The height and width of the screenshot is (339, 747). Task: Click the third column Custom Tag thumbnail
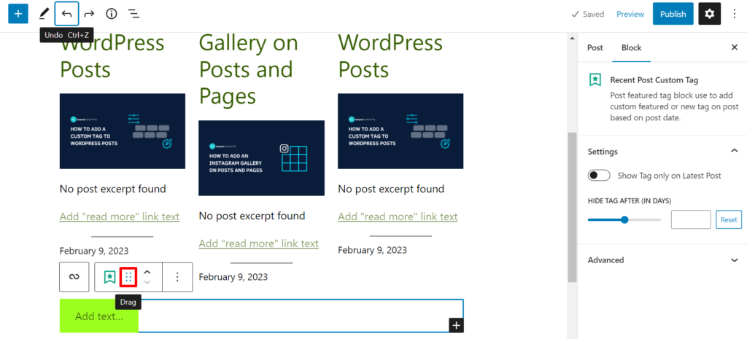point(400,131)
